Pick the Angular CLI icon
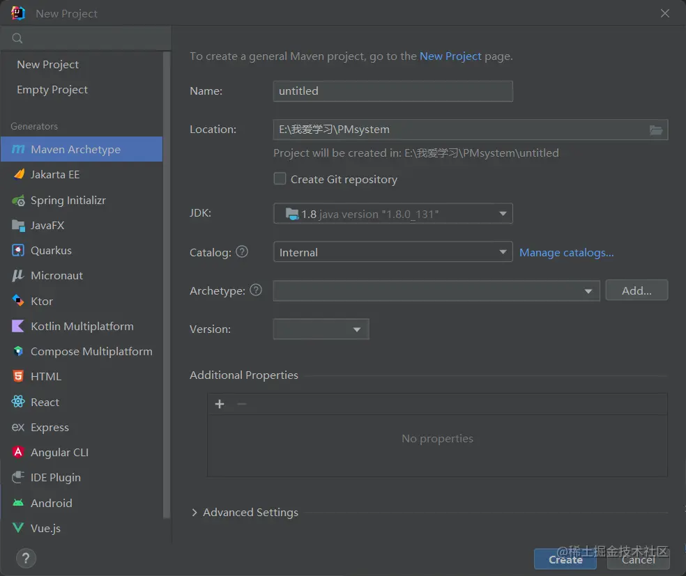The height and width of the screenshot is (576, 686). coord(18,453)
